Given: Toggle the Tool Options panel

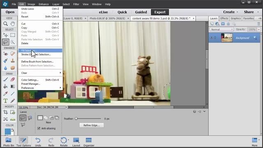Looking at the screenshot, I should (x=23, y=142).
